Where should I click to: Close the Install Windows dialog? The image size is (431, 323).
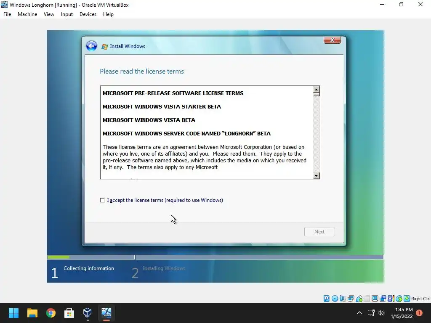click(332, 40)
